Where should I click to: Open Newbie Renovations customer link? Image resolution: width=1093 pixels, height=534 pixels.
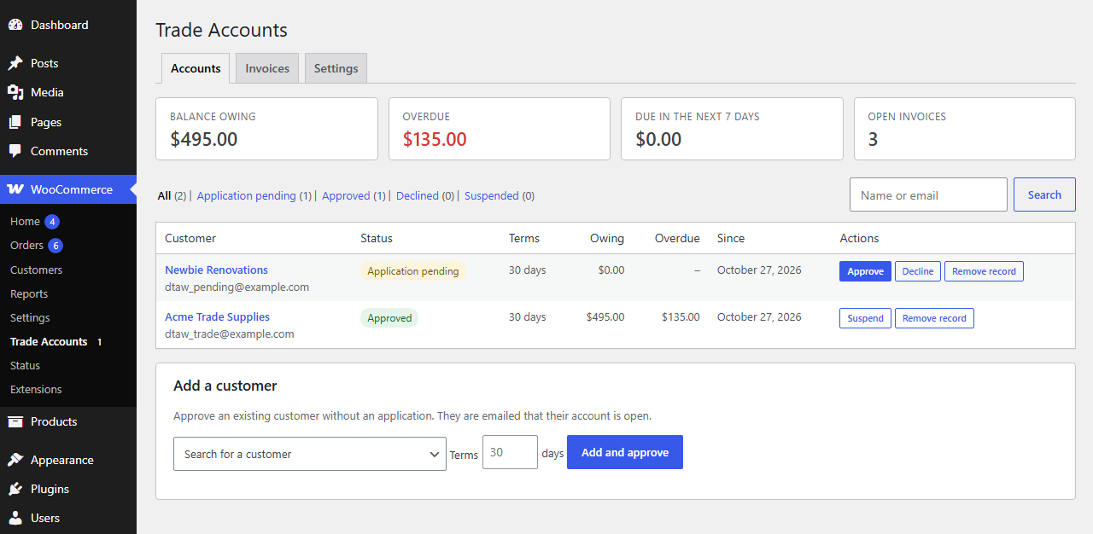tap(216, 270)
